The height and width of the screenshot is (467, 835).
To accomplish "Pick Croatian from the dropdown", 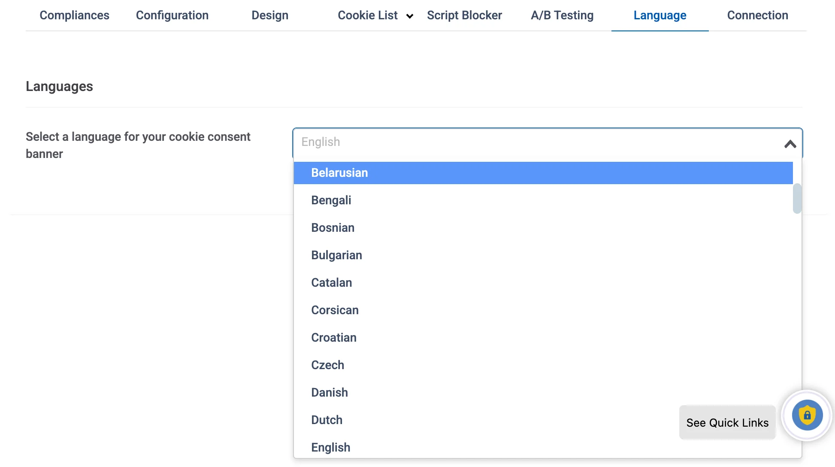I will pyautogui.click(x=543, y=338).
